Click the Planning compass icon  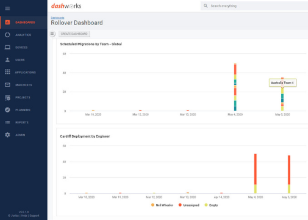point(7,110)
